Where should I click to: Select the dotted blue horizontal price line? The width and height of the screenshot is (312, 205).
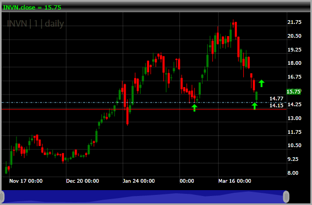[x=144, y=102]
